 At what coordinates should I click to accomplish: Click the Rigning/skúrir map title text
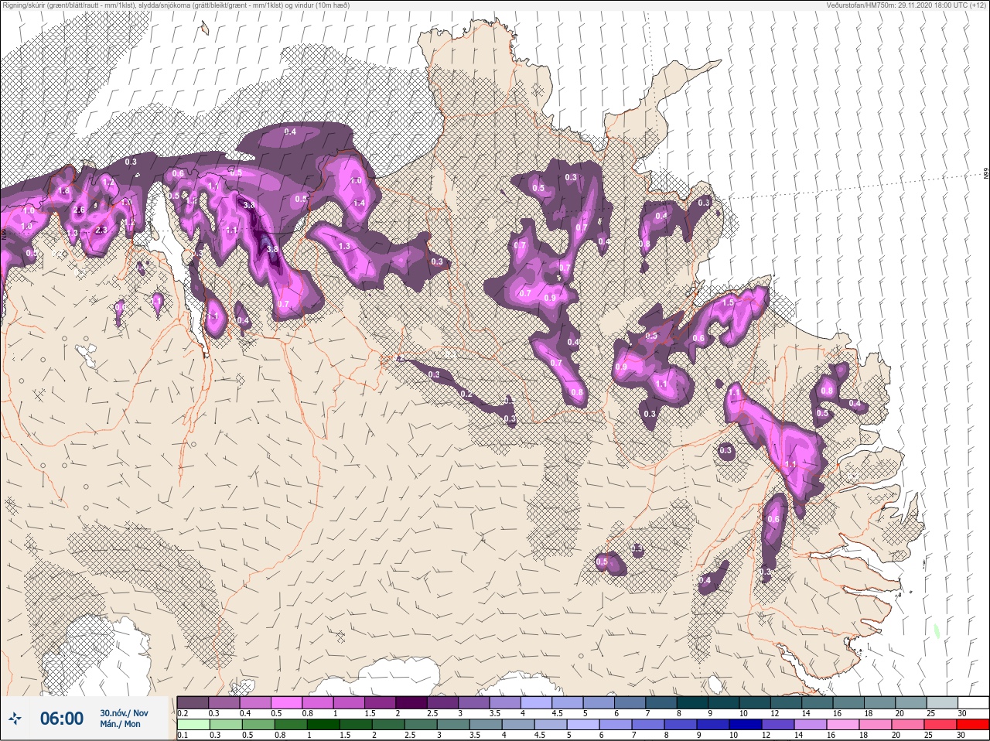[x=176, y=5]
